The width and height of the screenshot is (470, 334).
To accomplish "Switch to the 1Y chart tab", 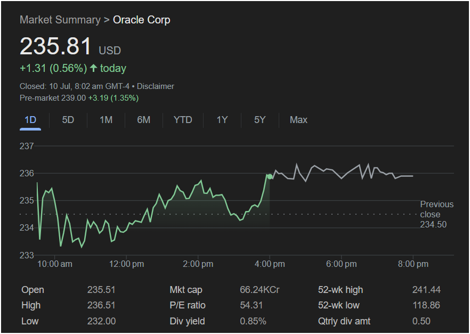I will coord(222,120).
